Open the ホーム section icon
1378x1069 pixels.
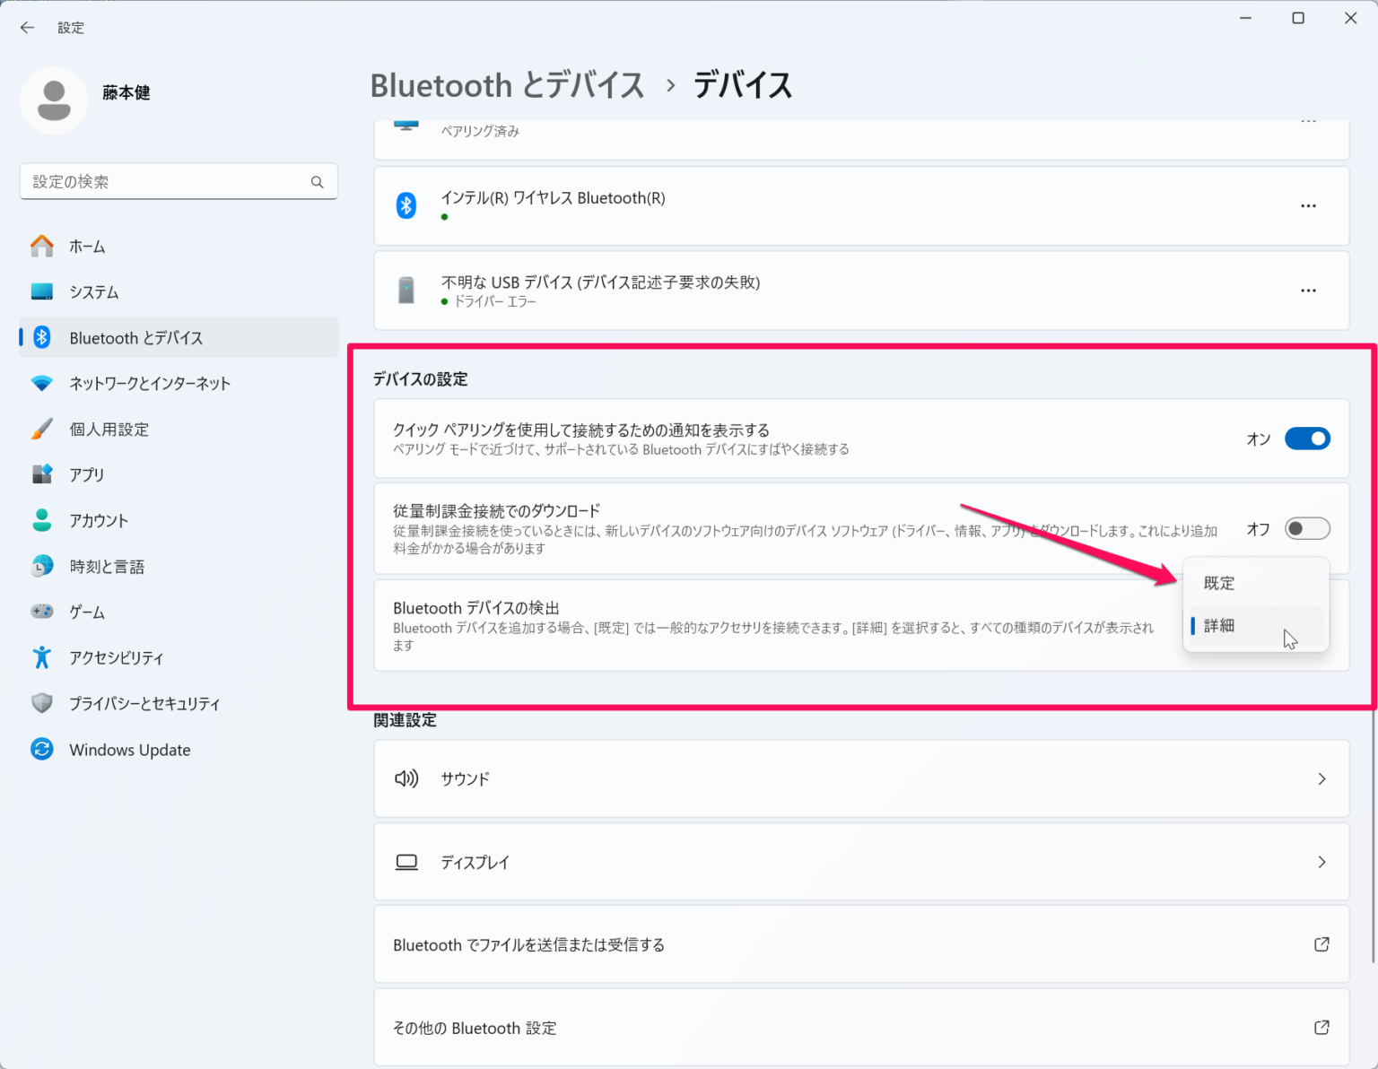point(41,246)
